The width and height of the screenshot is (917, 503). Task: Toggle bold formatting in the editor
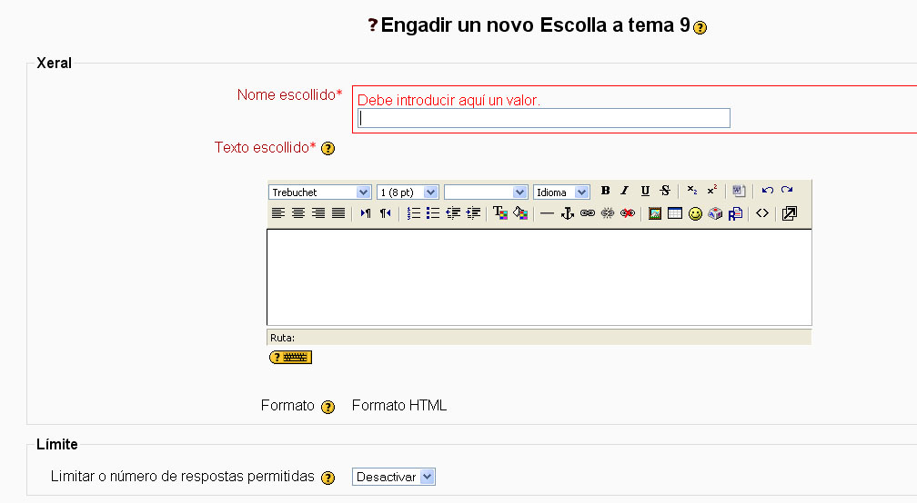[605, 191]
